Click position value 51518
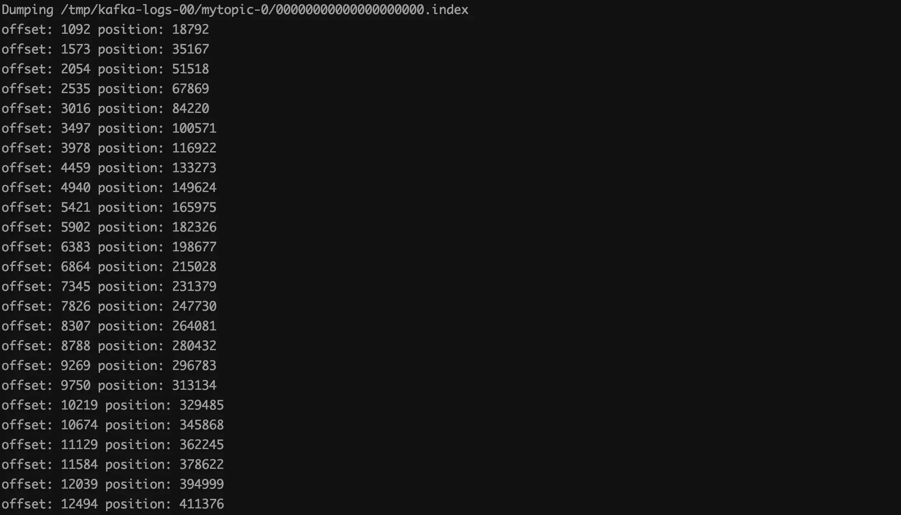 pos(190,69)
